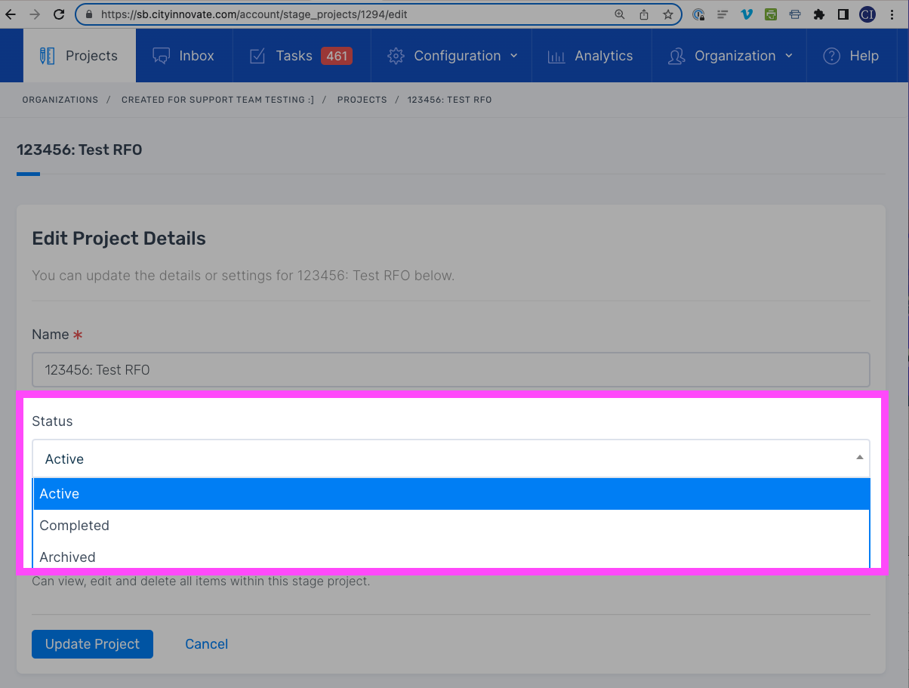The width and height of the screenshot is (909, 688).
Task: Expand the Configuration dropdown chevron
Action: tap(514, 56)
